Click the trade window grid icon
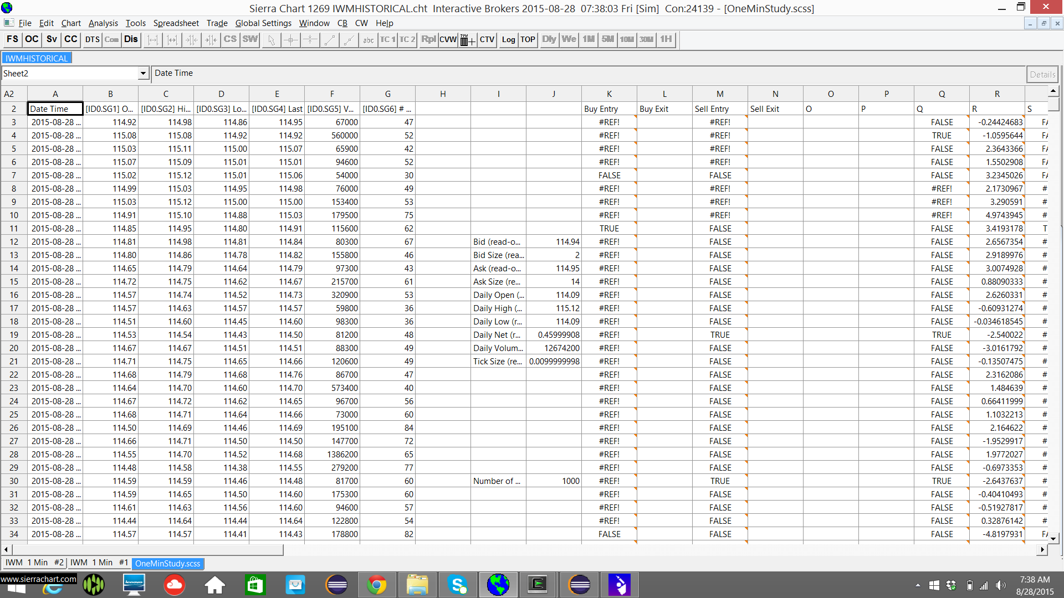The height and width of the screenshot is (598, 1064). tap(467, 39)
